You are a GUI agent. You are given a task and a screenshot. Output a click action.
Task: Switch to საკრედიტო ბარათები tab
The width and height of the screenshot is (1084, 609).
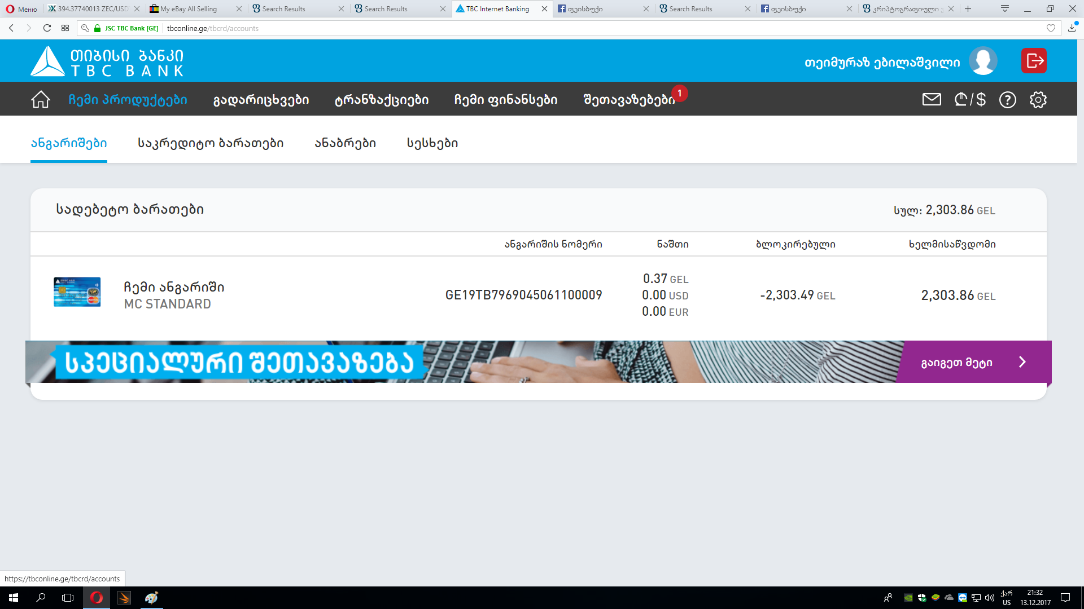(x=211, y=143)
